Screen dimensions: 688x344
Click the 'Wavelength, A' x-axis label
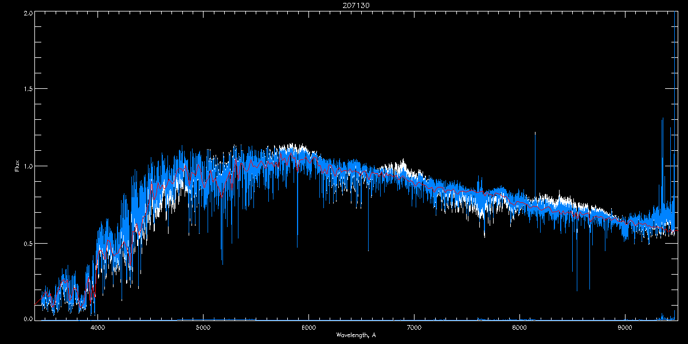tap(356, 335)
